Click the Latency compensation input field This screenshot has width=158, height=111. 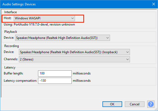coord(55,81)
